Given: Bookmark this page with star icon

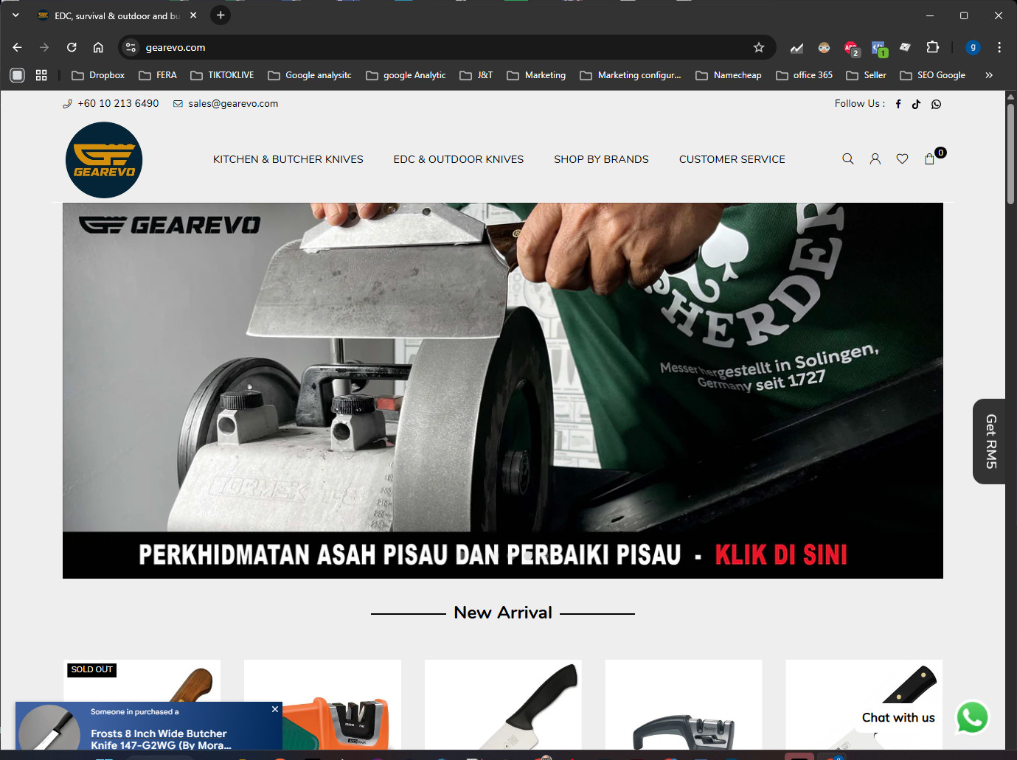Looking at the screenshot, I should tap(759, 47).
